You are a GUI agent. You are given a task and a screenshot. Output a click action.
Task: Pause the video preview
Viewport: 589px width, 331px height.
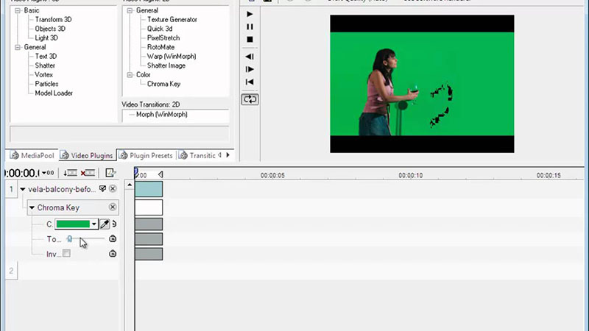[x=250, y=26]
